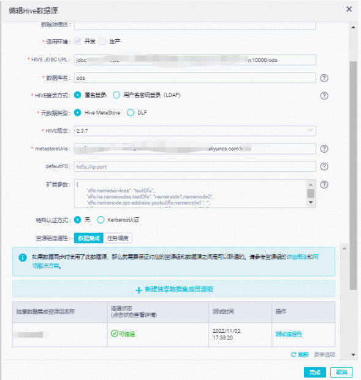Click 扩展参数 textarea scroll-down arrow
Image resolution: width=361 pixels, height=380 pixels.
pyautogui.click(x=311, y=203)
